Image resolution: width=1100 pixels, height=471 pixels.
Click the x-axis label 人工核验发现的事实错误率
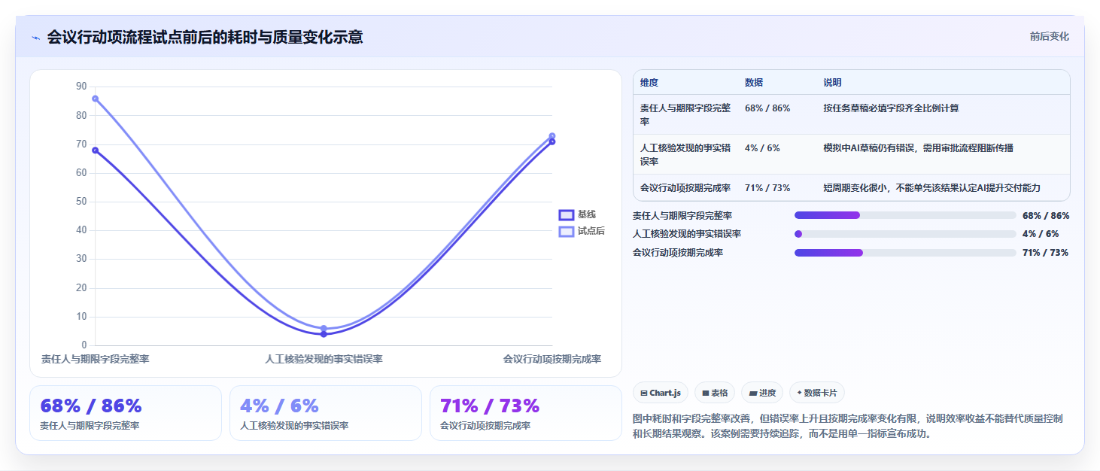(324, 360)
